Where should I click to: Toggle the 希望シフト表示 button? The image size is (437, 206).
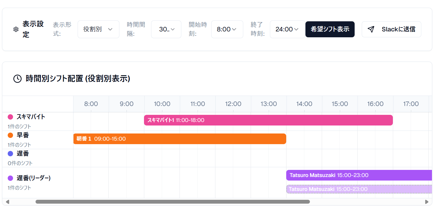pyautogui.click(x=330, y=29)
